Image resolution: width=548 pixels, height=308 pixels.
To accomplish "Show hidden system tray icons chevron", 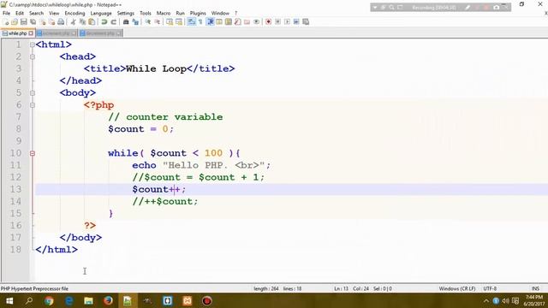I will coord(486,300).
